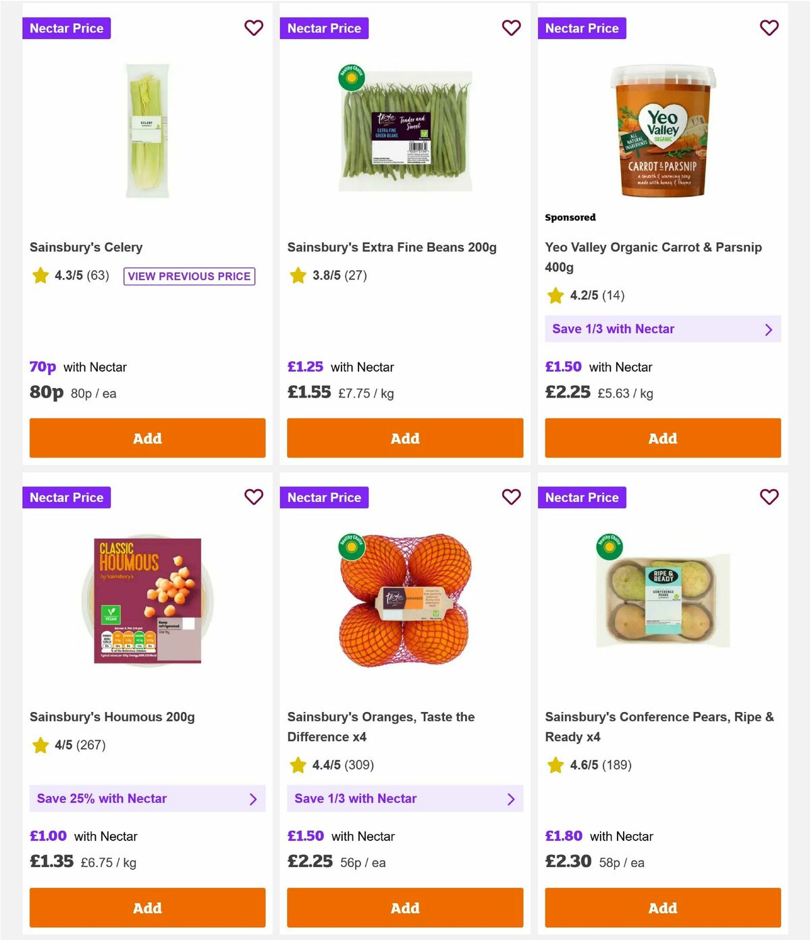Click the Nectar Price badge on Extra Fine Beans
This screenshot has height=940, width=810.
(x=324, y=28)
